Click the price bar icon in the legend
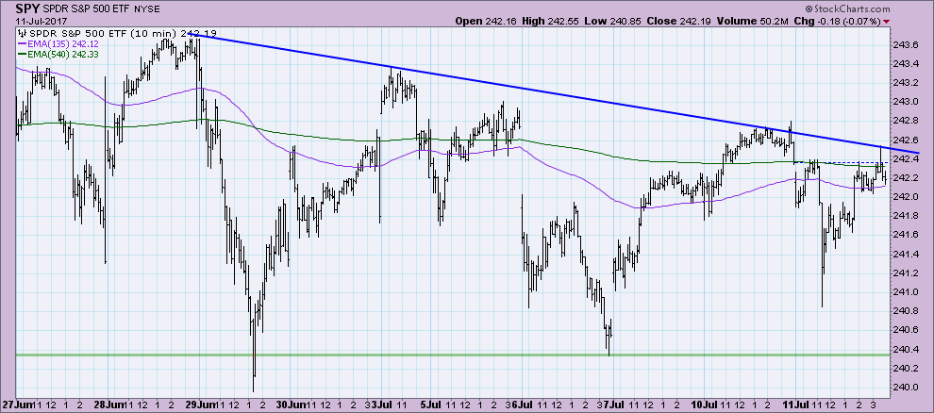The height and width of the screenshot is (413, 934). pos(22,33)
